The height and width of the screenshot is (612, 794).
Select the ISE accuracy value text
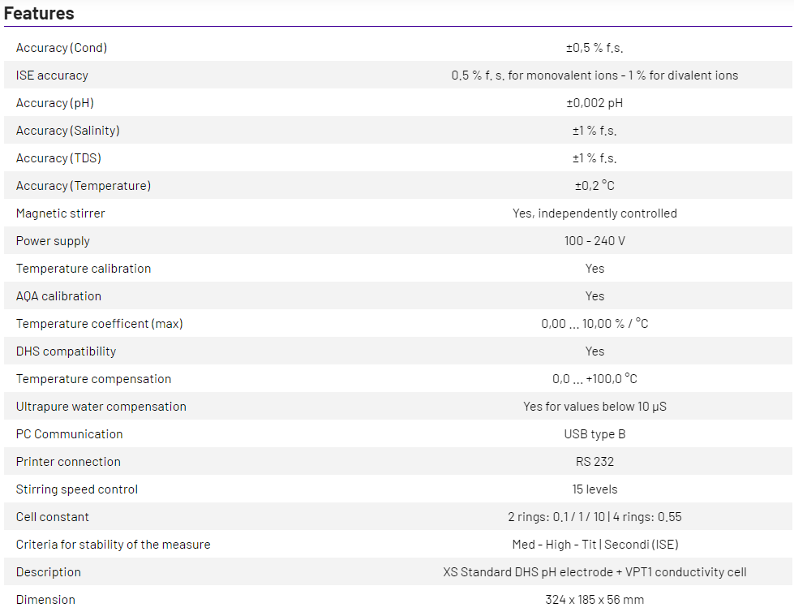594,75
